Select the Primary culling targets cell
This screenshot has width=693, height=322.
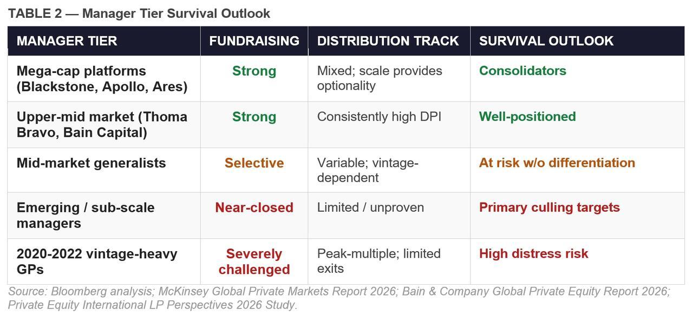(549, 207)
